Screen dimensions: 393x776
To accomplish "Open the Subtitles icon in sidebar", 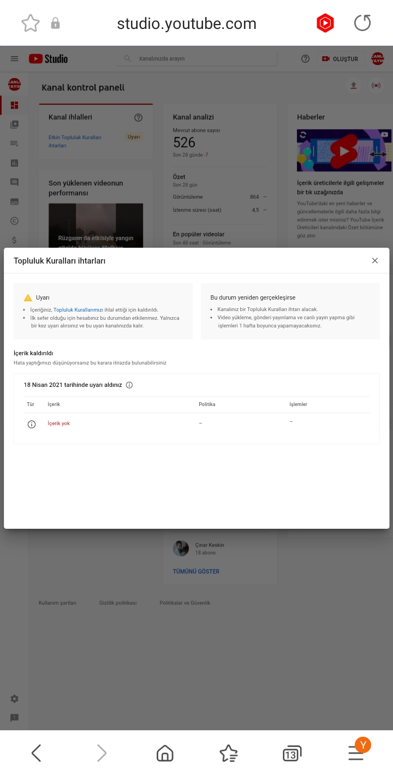I will click(14, 201).
